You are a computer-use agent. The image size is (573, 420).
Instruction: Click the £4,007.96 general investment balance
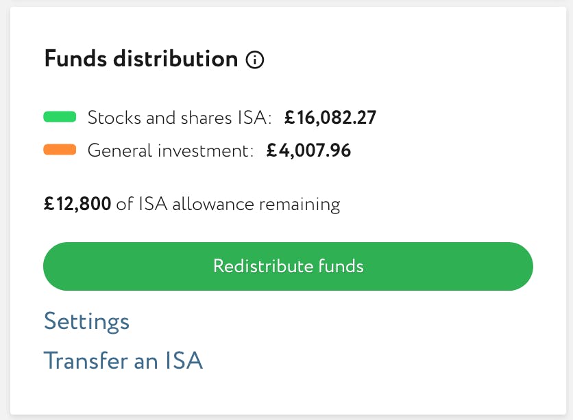point(308,150)
